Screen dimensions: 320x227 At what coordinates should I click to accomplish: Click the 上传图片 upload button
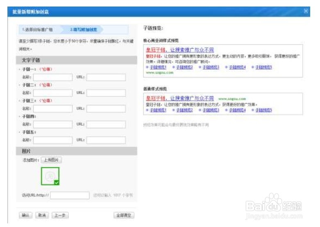point(51,160)
